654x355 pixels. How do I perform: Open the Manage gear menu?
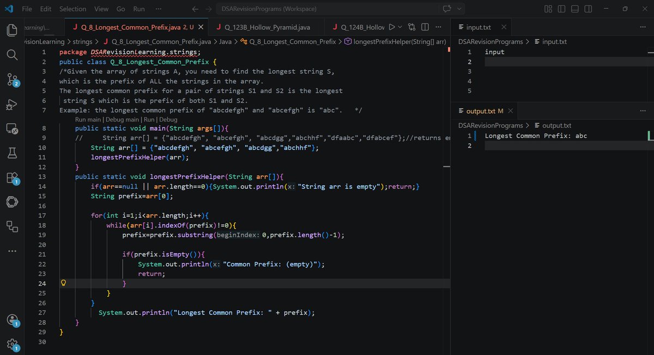(12, 344)
